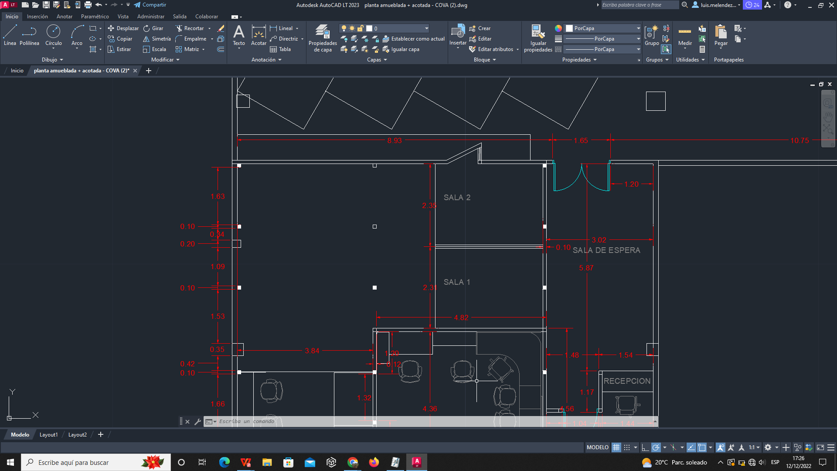Click the Copiar tool
This screenshot has width=837, height=471.
[120, 39]
